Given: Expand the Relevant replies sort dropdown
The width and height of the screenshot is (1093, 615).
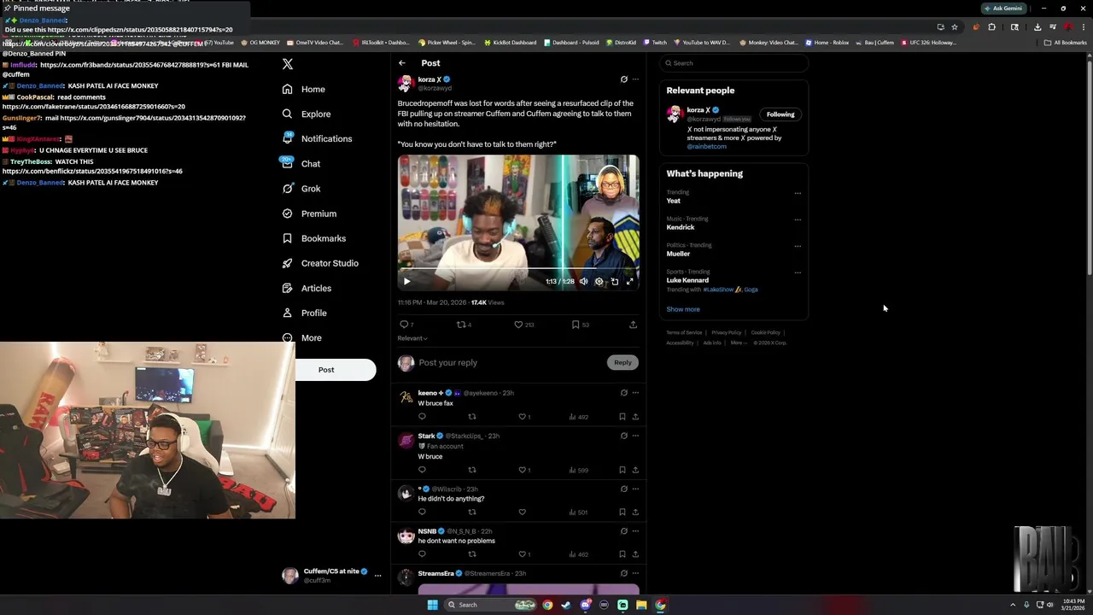Looking at the screenshot, I should (x=412, y=338).
